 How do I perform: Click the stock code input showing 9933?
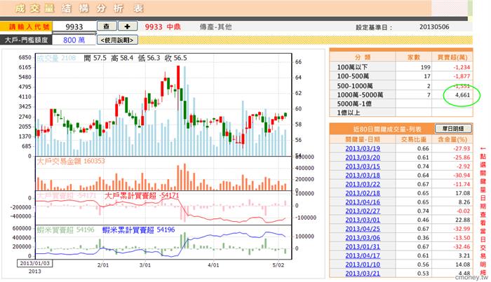[x=74, y=27]
